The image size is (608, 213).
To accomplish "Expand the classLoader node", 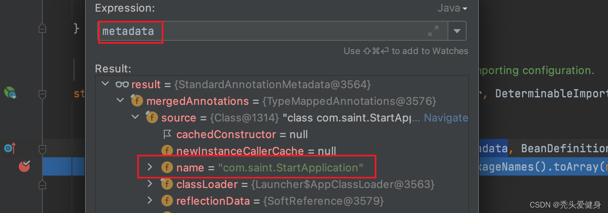I will coord(150,184).
